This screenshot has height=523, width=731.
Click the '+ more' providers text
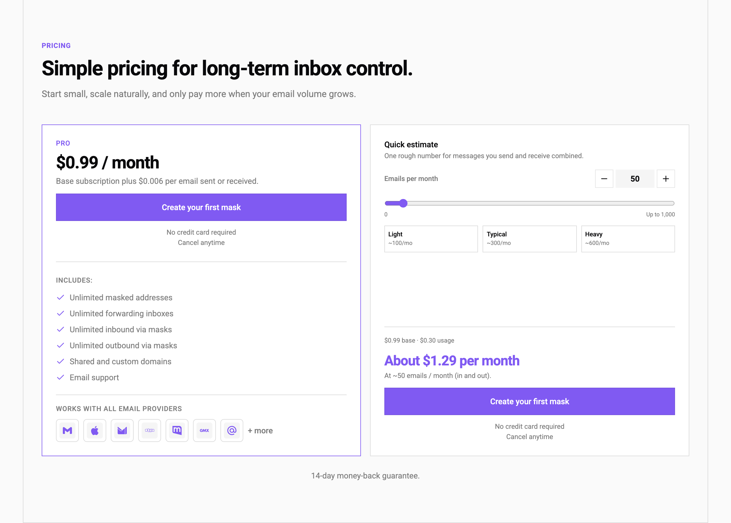pyautogui.click(x=260, y=431)
